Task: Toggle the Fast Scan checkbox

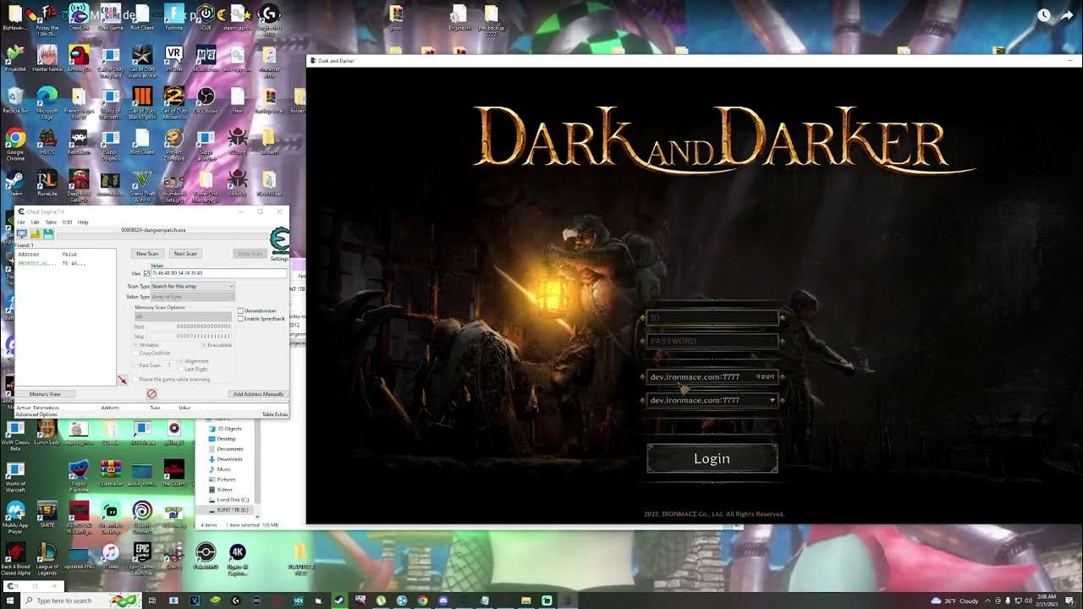Action: click(x=136, y=365)
